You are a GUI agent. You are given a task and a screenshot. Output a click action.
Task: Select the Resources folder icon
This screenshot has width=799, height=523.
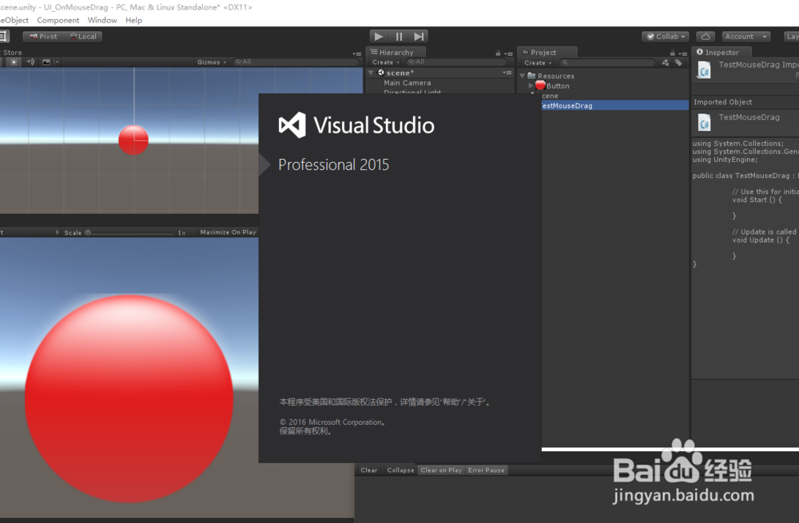point(531,75)
